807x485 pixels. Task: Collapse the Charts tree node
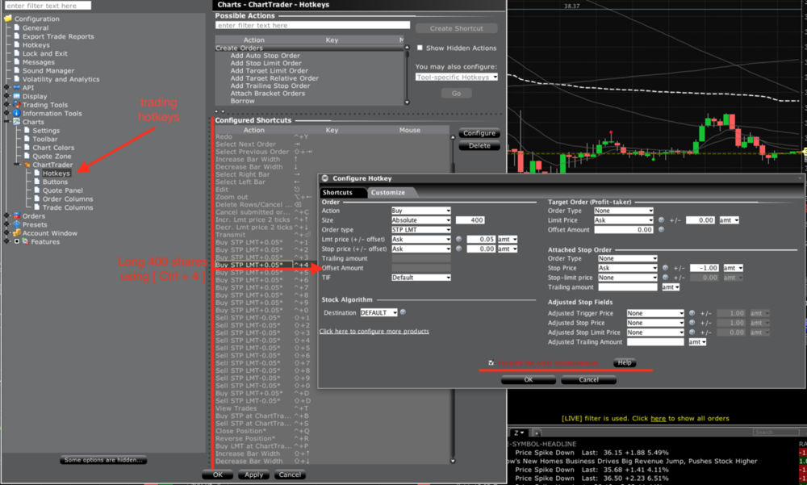[x=6, y=122]
